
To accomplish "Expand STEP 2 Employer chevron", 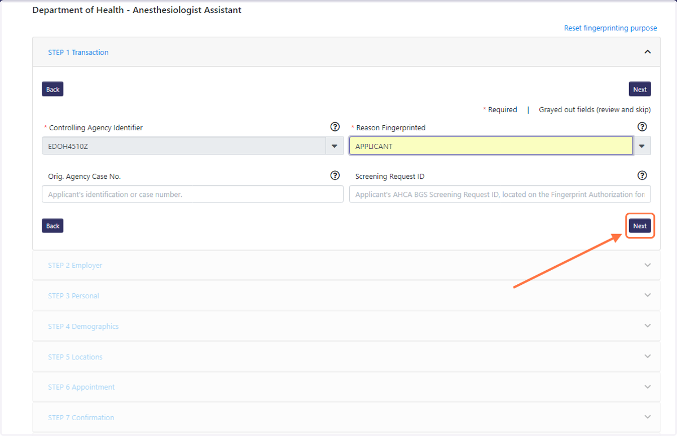I will [648, 265].
